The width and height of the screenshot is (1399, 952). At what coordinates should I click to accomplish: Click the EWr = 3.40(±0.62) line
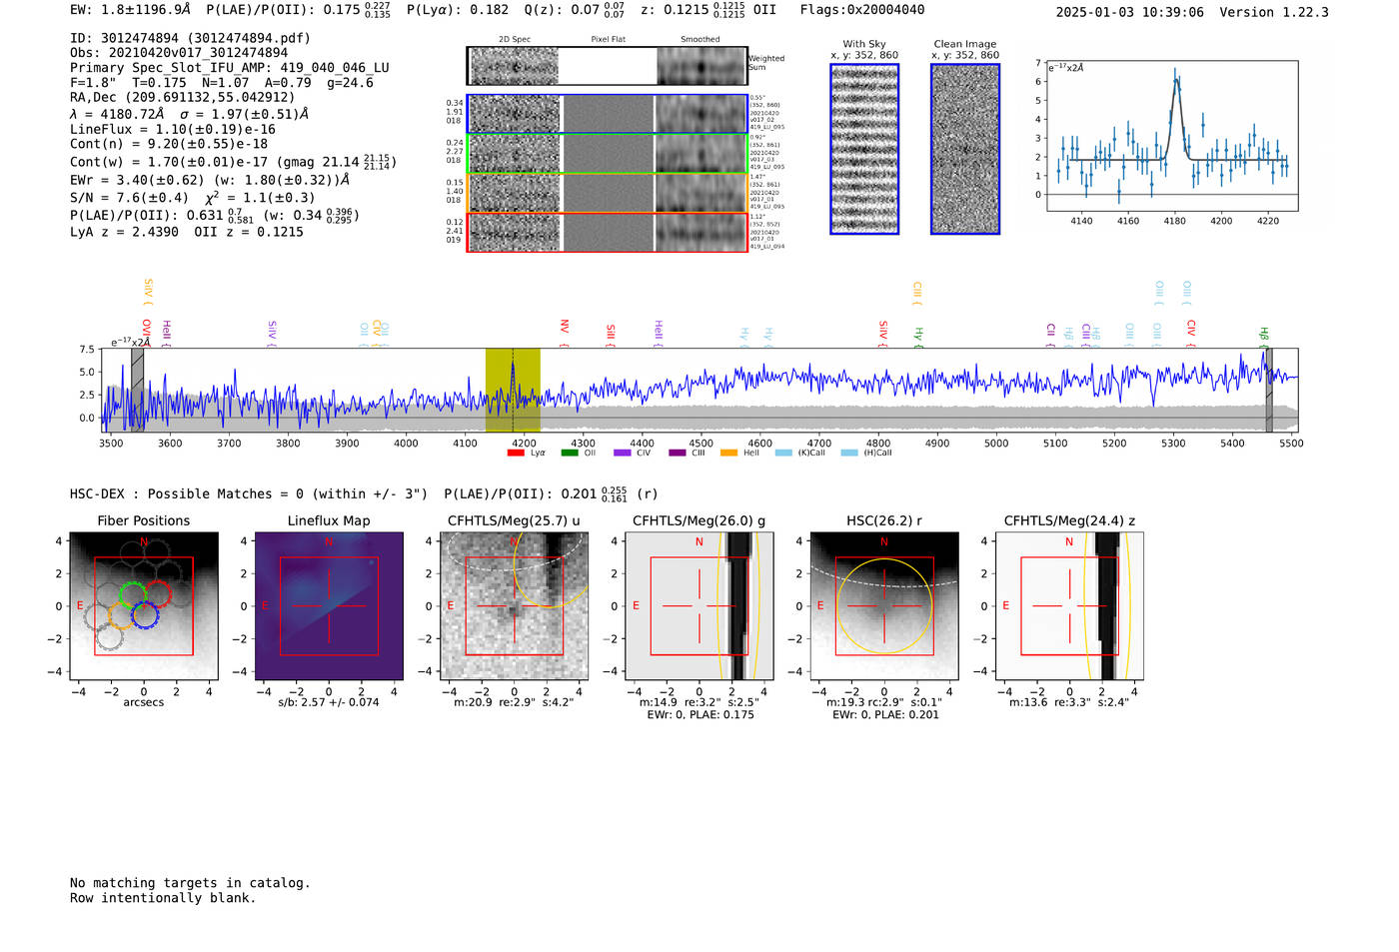(210, 180)
